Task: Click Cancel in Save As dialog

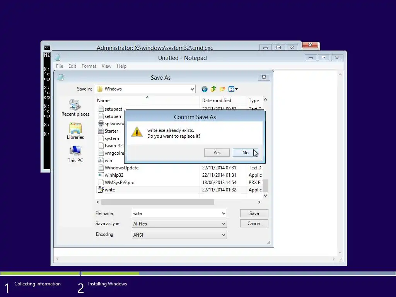Action: coord(254,224)
